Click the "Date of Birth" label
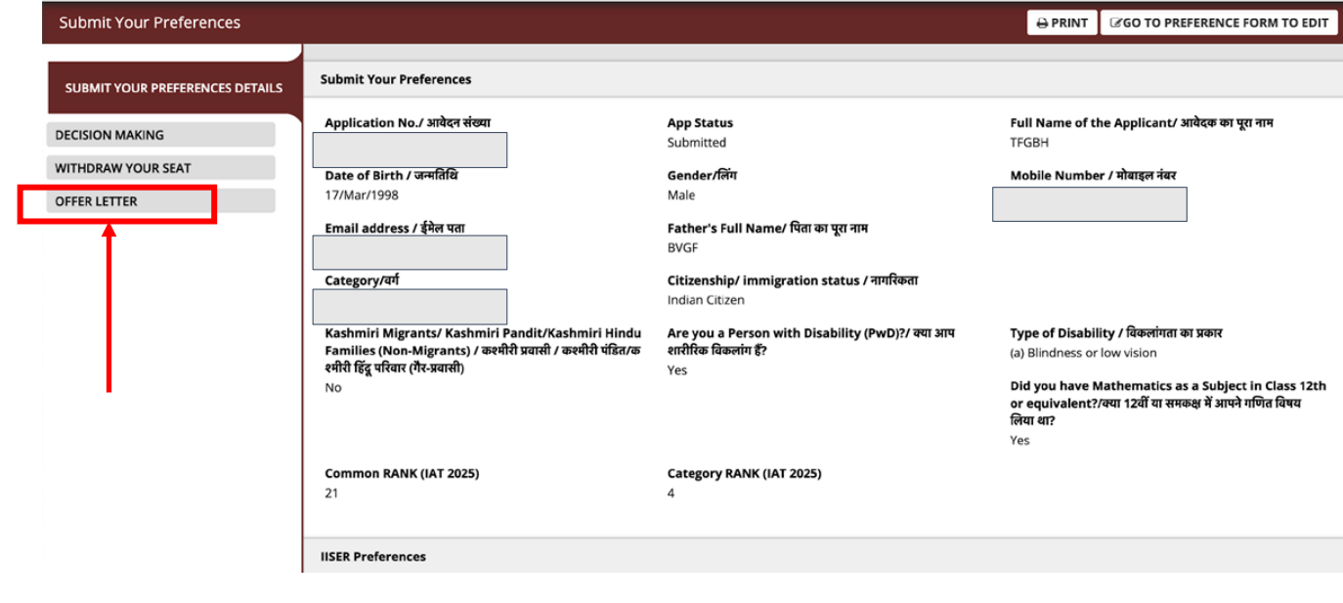 point(391,176)
